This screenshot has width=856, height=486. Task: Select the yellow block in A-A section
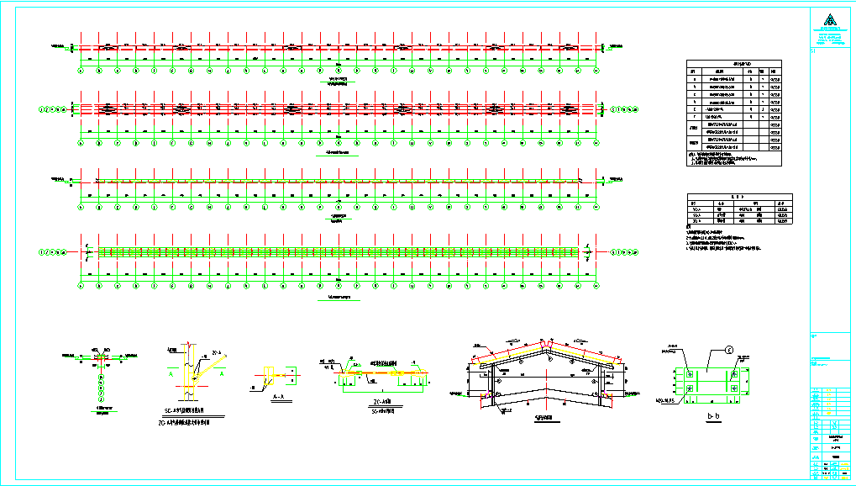[x=269, y=376]
